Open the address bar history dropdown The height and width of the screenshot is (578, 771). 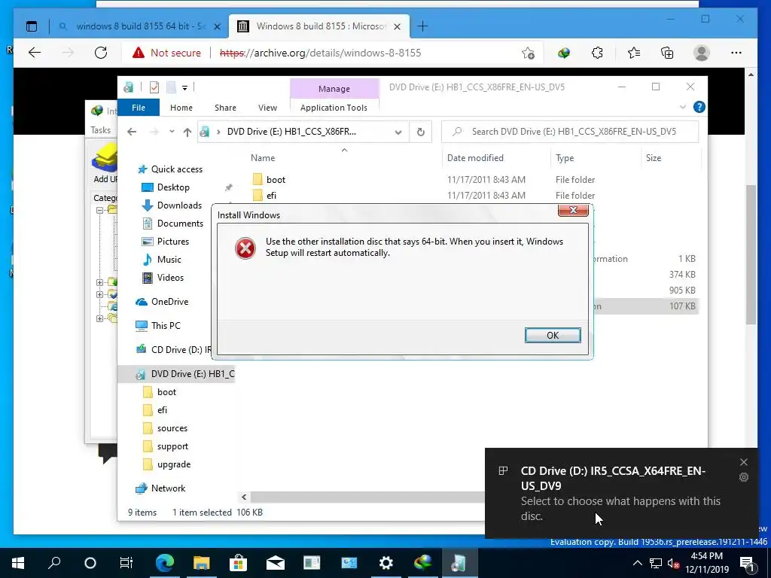398,132
